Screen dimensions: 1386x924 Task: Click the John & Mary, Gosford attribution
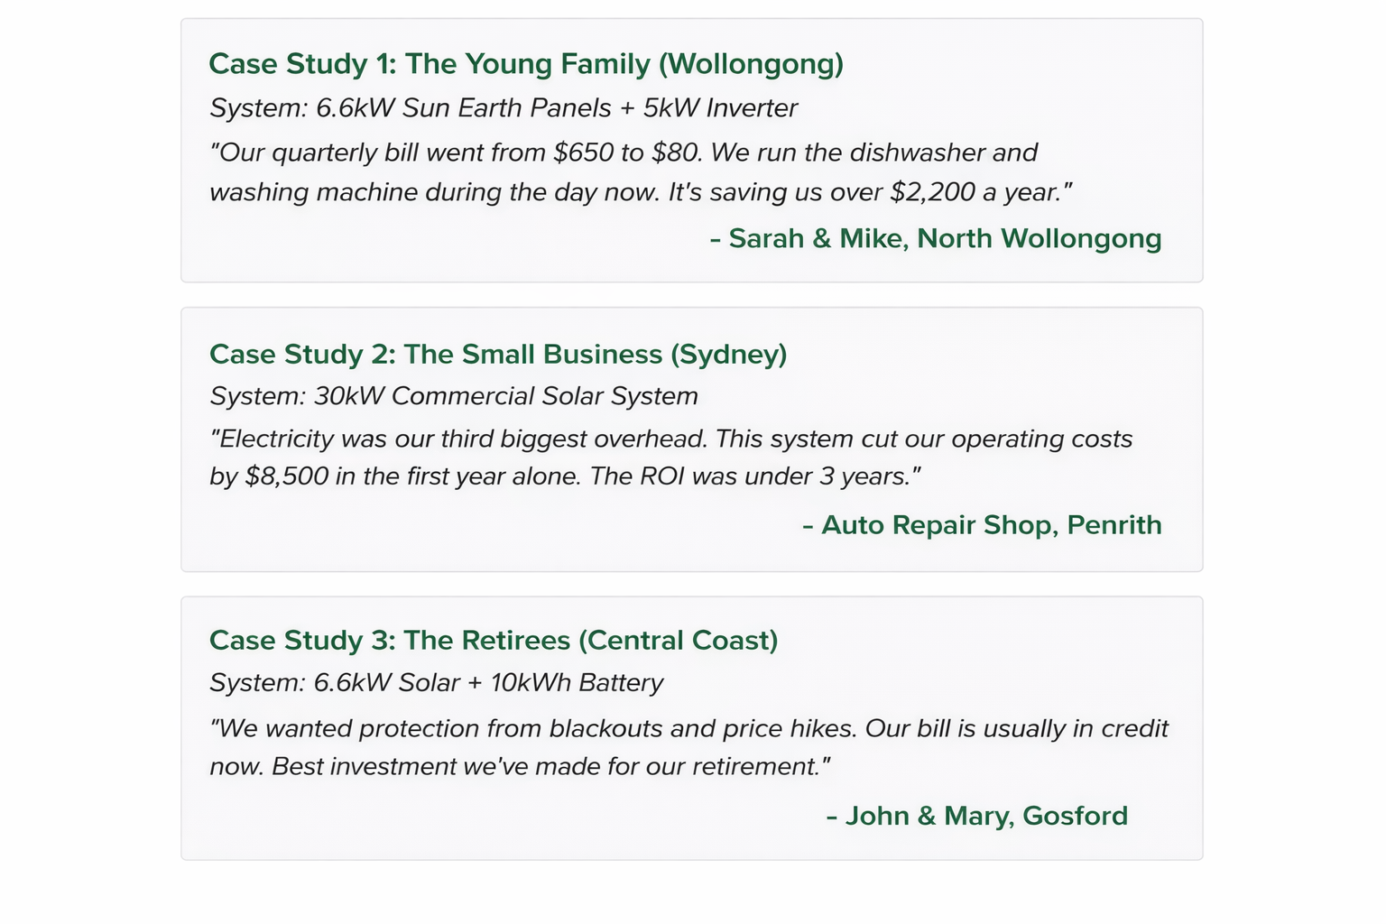pos(977,816)
